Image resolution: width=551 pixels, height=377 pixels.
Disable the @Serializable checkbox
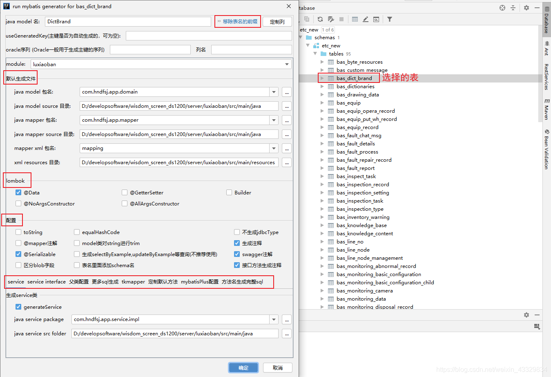(18, 254)
